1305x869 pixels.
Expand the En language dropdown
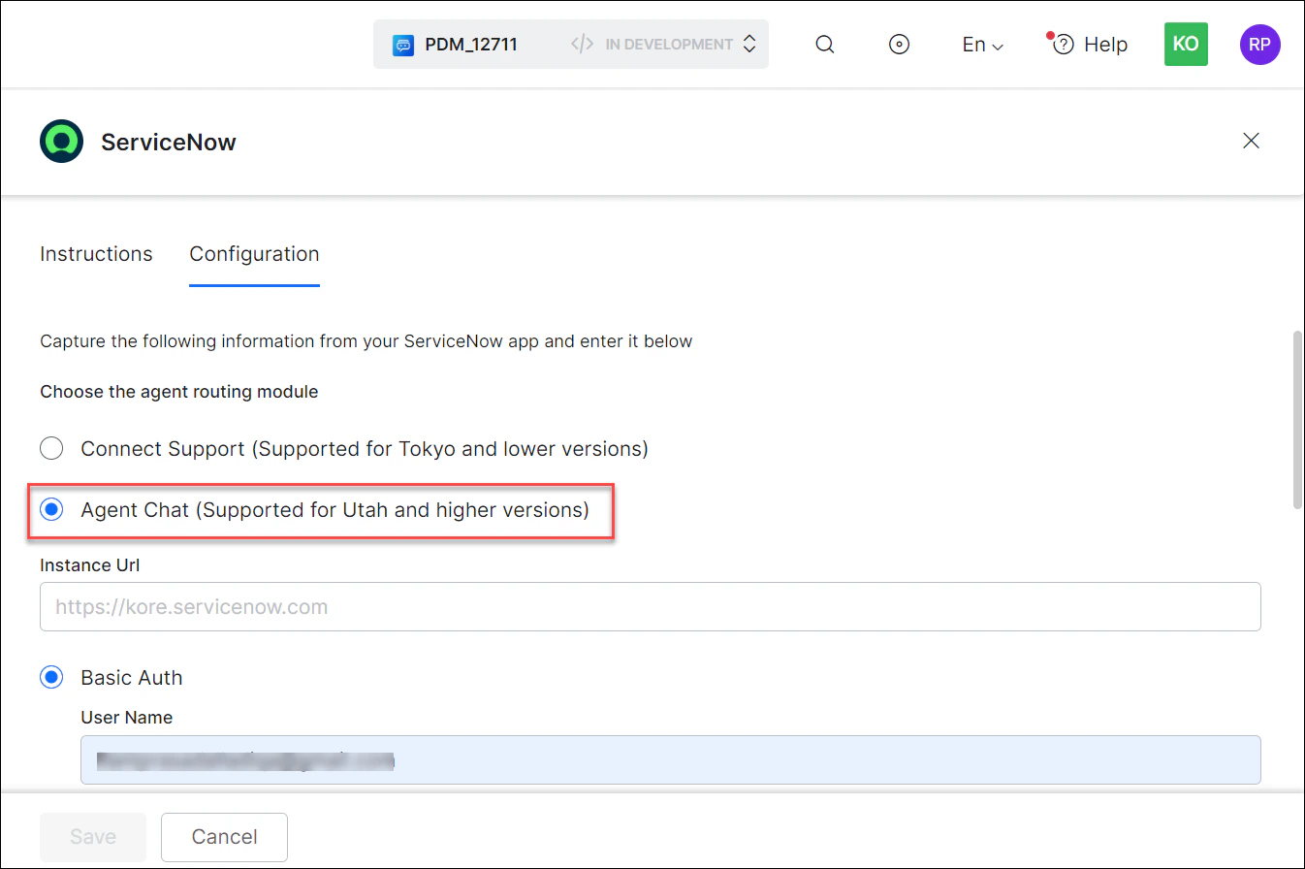pyautogui.click(x=981, y=44)
